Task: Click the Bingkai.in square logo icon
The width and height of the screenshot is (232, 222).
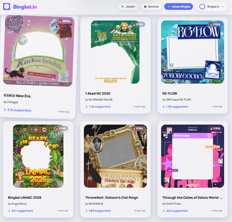Action: 7,7
